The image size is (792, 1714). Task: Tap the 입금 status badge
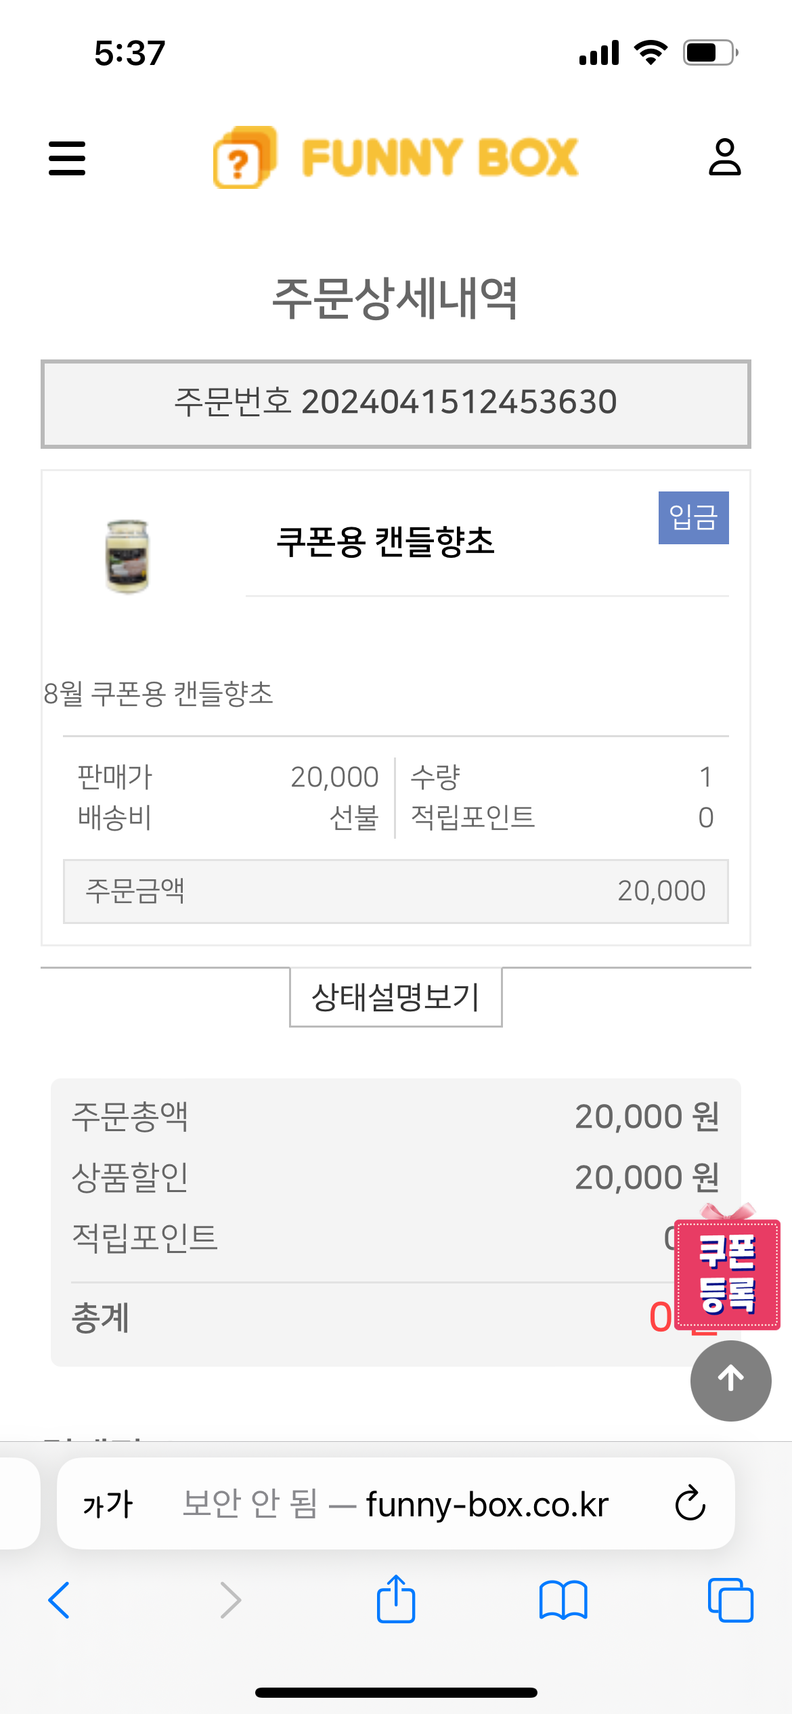693,518
